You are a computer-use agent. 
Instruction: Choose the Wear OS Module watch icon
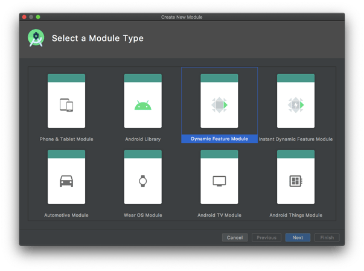[142, 181]
